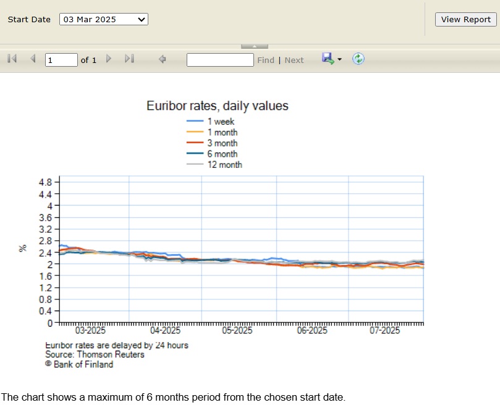The width and height of the screenshot is (500, 405).
Task: Go to next report page
Action: tap(109, 59)
